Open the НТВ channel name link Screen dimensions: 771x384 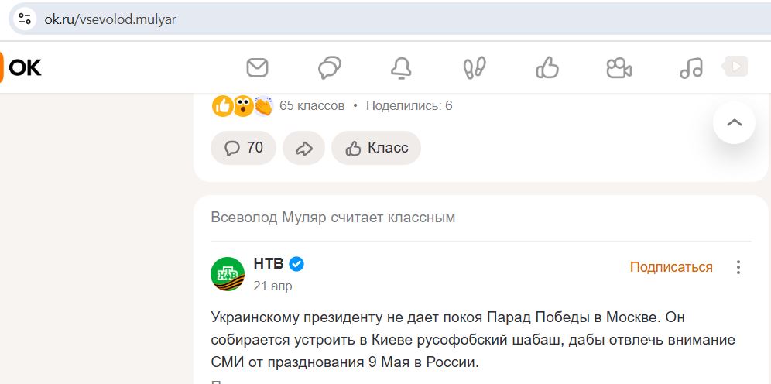point(269,264)
